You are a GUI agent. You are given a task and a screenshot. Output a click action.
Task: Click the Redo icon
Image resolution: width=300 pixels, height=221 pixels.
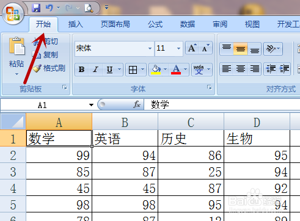coord(69,8)
